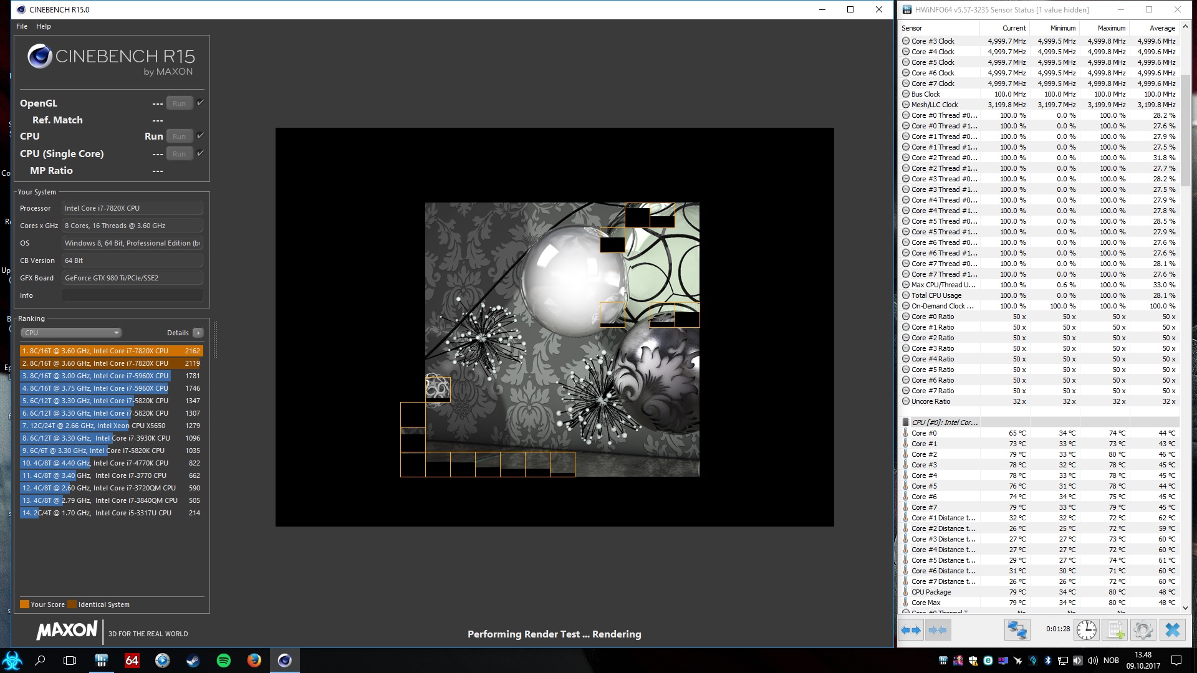Screen dimensions: 1197x673
Task: Open HWiNFO remote network monitors icon
Action: (1017, 630)
